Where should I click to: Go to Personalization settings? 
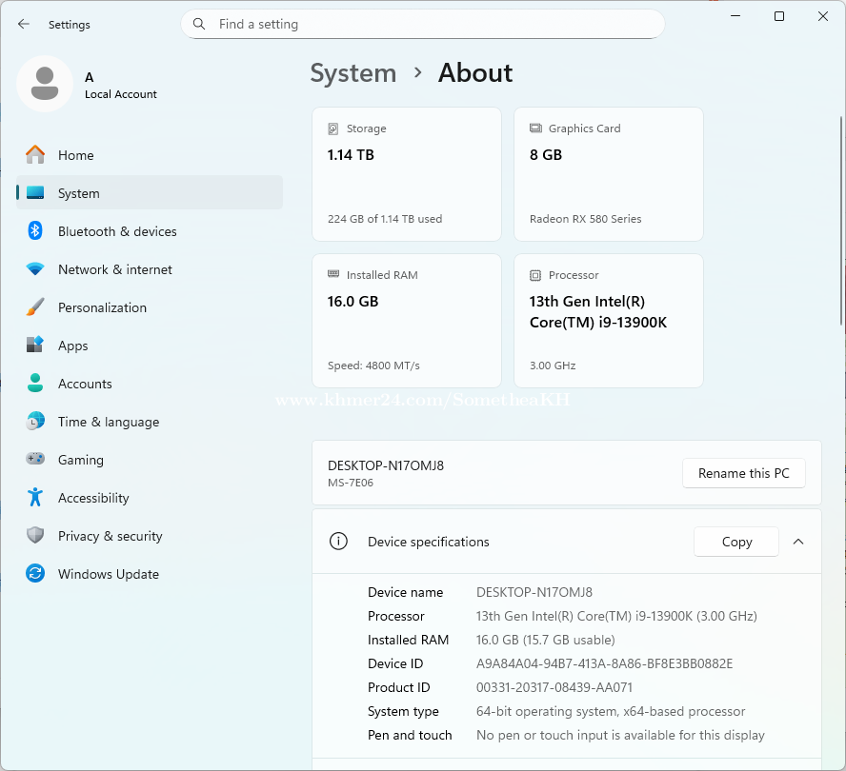point(102,307)
